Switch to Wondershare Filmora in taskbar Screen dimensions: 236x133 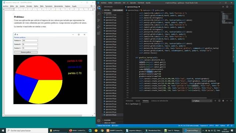click(154, 130)
